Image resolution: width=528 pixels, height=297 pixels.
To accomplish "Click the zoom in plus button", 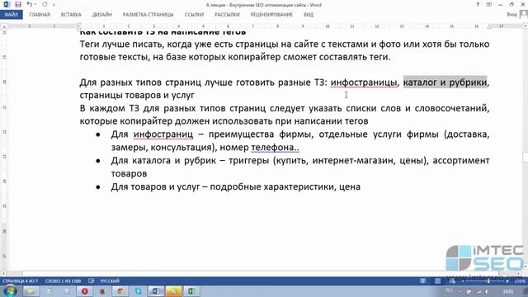I will click(507, 281).
